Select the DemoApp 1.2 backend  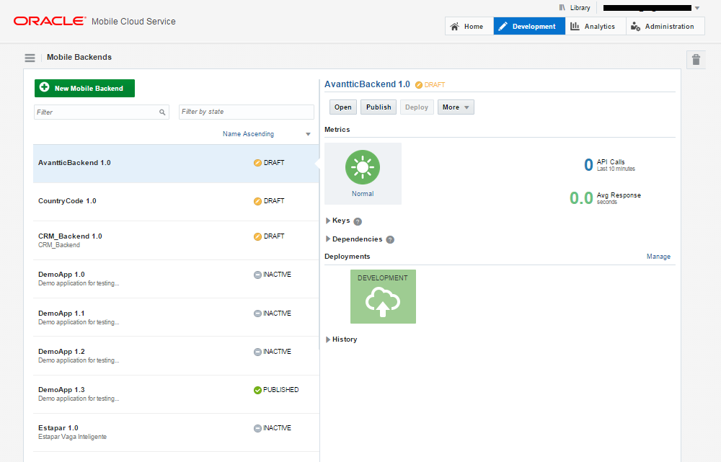[x=176, y=356]
